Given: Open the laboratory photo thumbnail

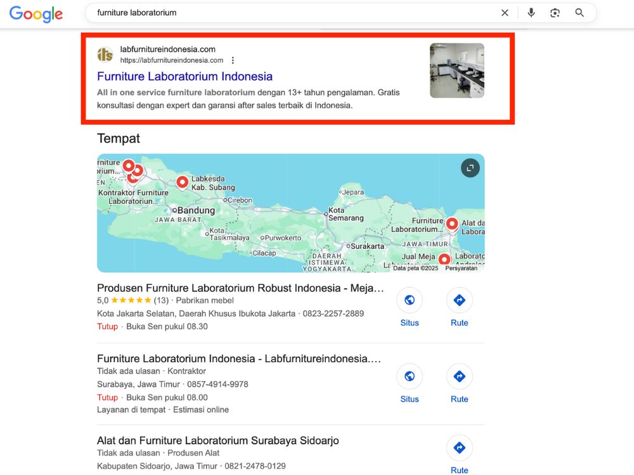Looking at the screenshot, I should coord(456,70).
